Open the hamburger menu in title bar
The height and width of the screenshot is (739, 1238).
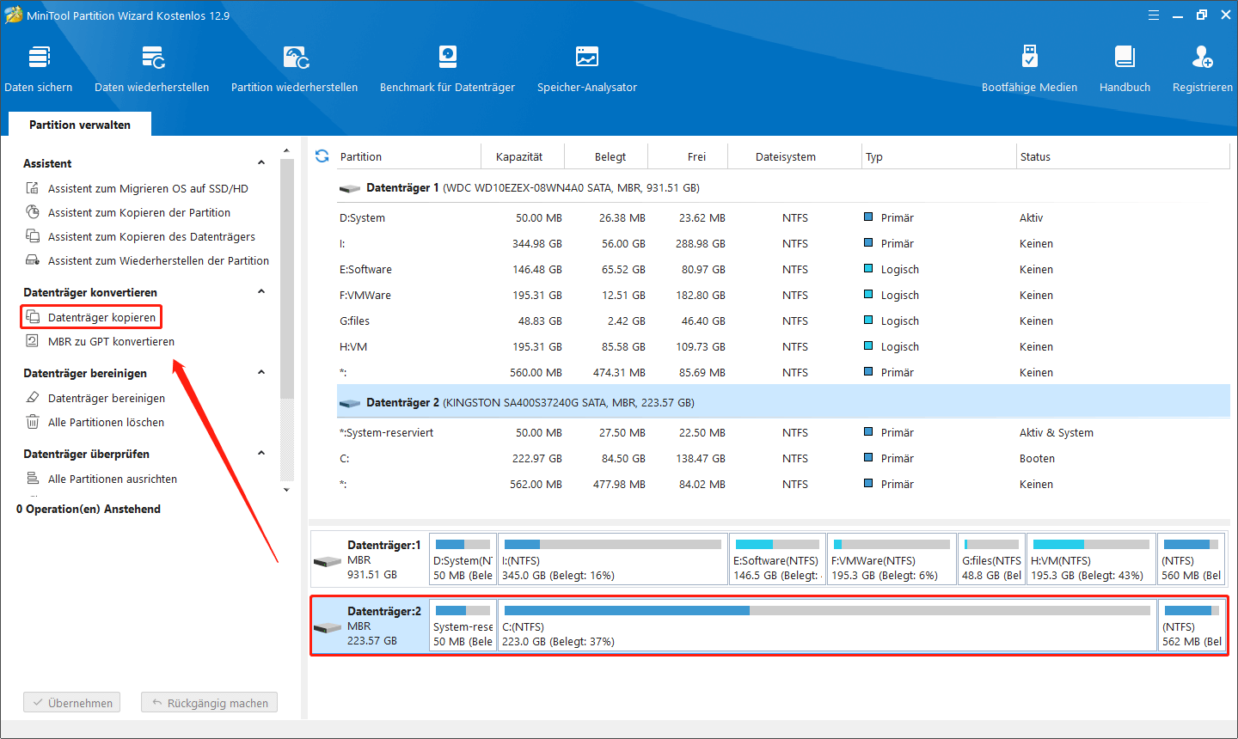[1154, 15]
